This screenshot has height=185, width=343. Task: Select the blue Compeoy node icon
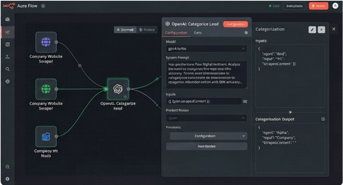tap(46, 137)
